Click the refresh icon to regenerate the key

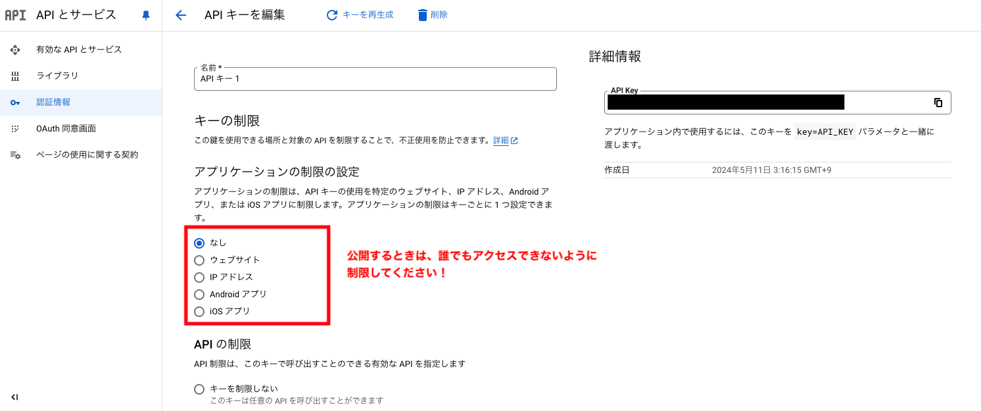tap(333, 14)
